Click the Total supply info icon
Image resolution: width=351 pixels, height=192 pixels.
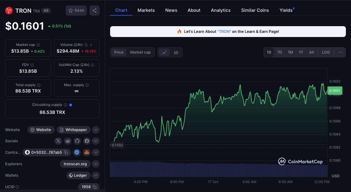[39, 85]
